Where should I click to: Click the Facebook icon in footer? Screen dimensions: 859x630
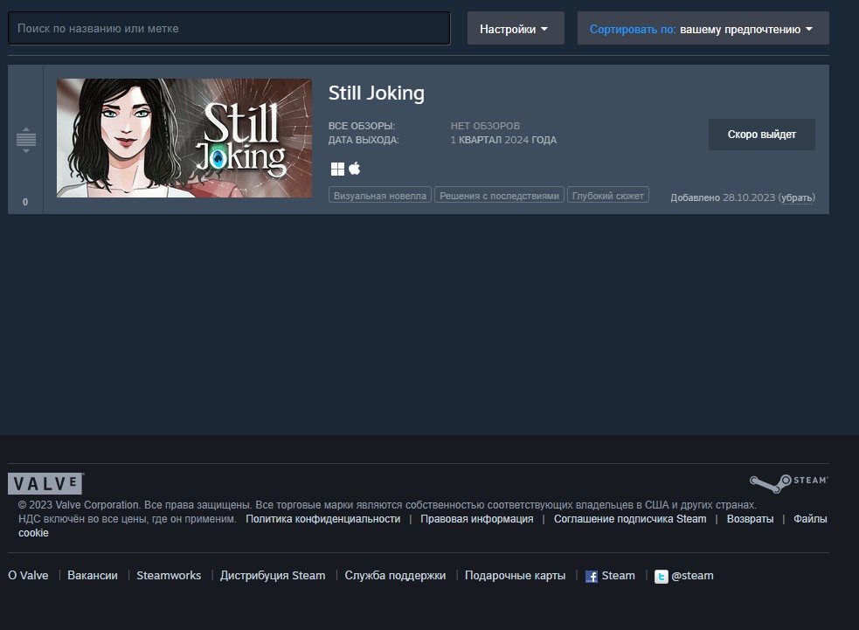592,577
